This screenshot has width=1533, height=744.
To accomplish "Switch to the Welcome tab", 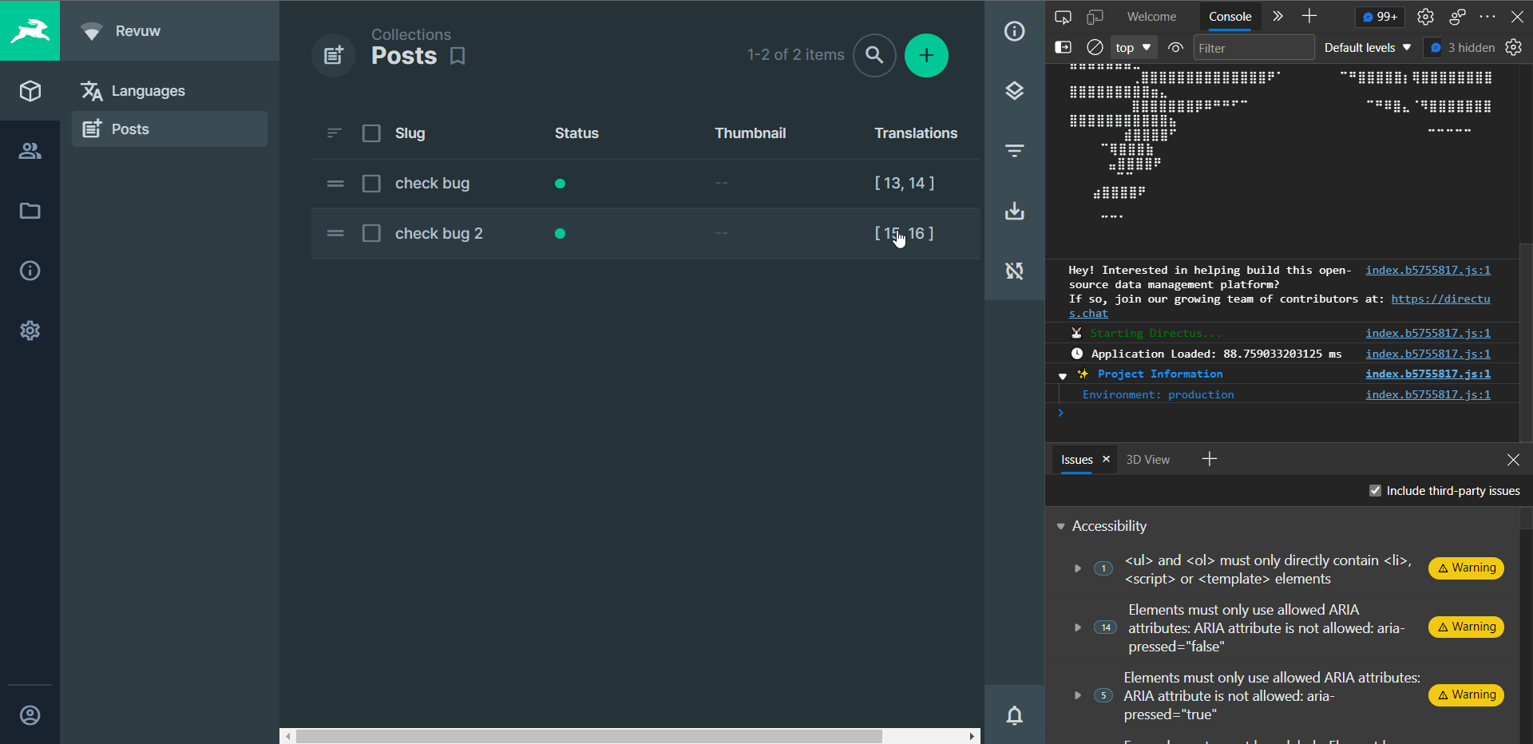I will point(1151,17).
